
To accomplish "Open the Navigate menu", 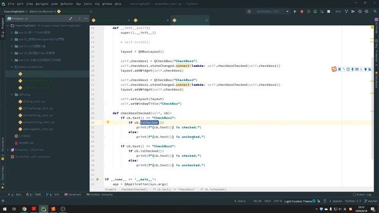I will [42, 4].
